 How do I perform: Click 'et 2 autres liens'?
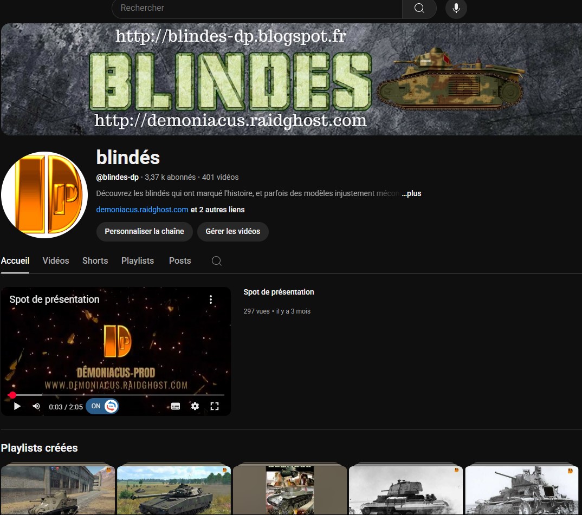(217, 210)
